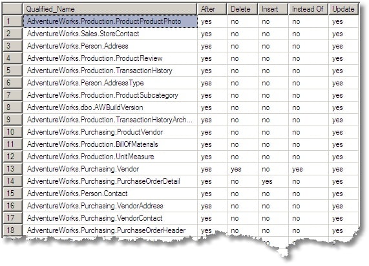Select the blank top-left corner header cell
369x266 pixels.
pyautogui.click(x=12, y=9)
